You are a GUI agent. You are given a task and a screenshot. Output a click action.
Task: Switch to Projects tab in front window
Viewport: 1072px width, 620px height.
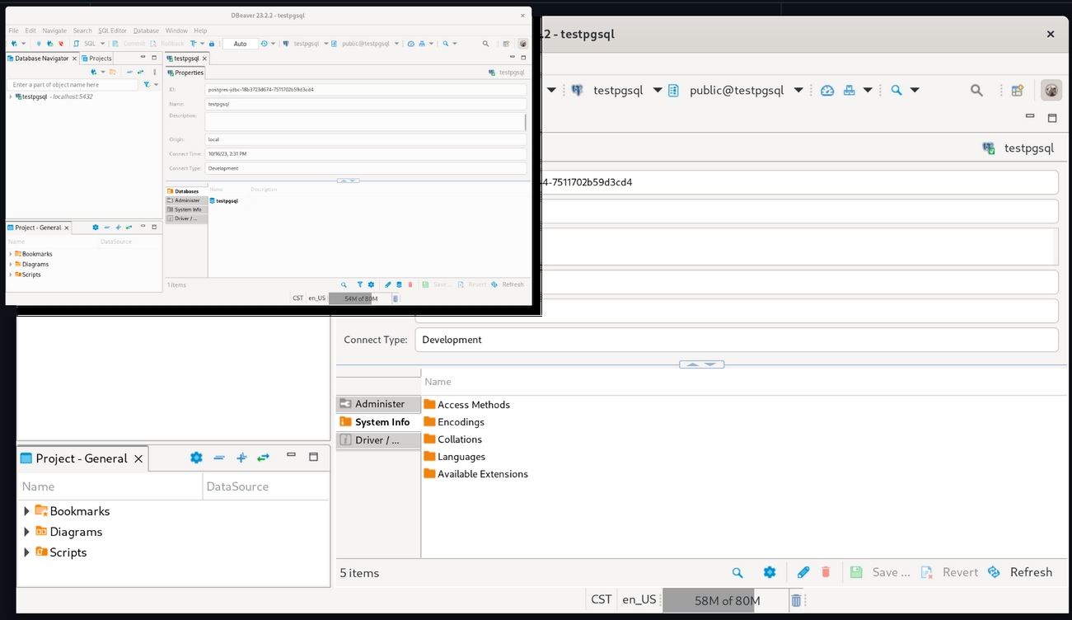(x=96, y=59)
